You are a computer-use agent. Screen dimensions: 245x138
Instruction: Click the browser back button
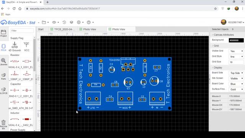tap(3, 8)
